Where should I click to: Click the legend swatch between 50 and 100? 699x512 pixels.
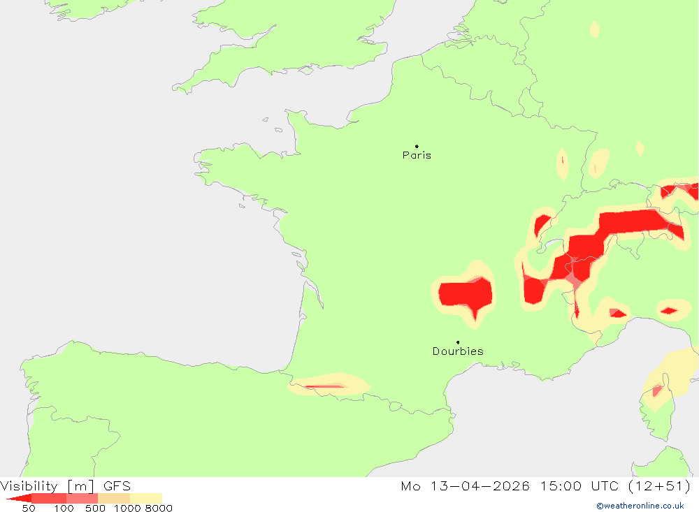coord(49,498)
